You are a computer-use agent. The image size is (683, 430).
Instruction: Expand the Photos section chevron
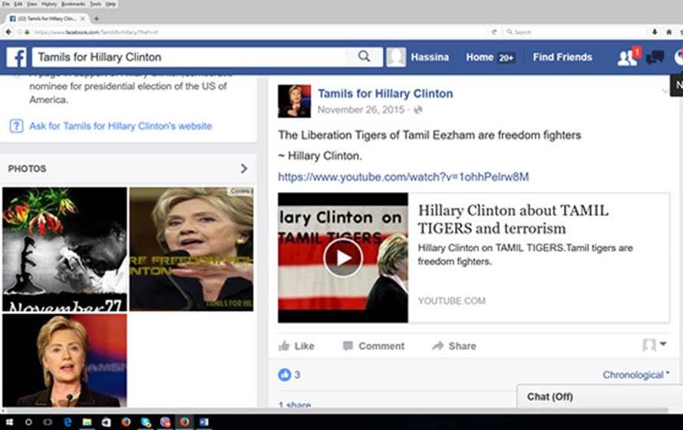click(244, 168)
